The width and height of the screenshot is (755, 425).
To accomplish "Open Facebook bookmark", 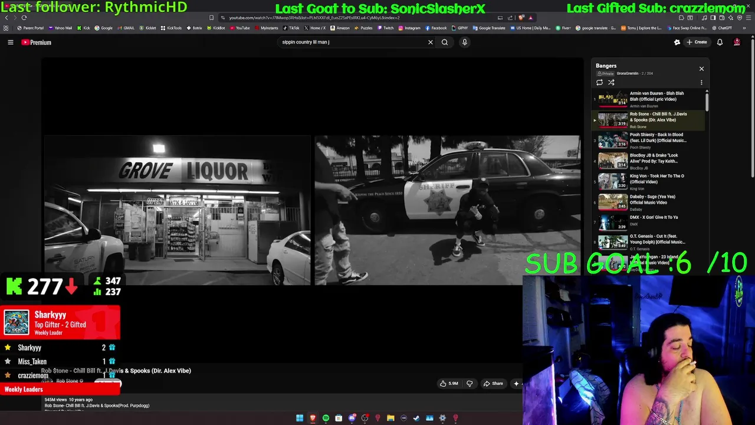I will coord(436,28).
